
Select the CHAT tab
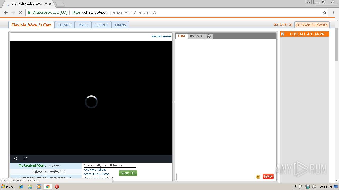coord(182,36)
